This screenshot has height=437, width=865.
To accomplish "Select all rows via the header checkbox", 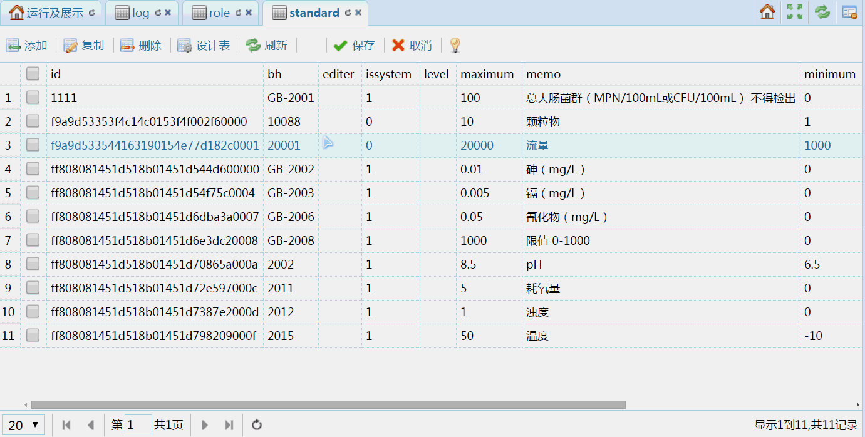I will (33, 74).
